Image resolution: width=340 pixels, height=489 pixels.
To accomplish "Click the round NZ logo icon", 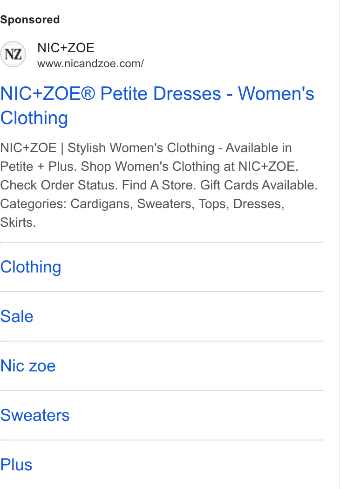I will (x=13, y=54).
